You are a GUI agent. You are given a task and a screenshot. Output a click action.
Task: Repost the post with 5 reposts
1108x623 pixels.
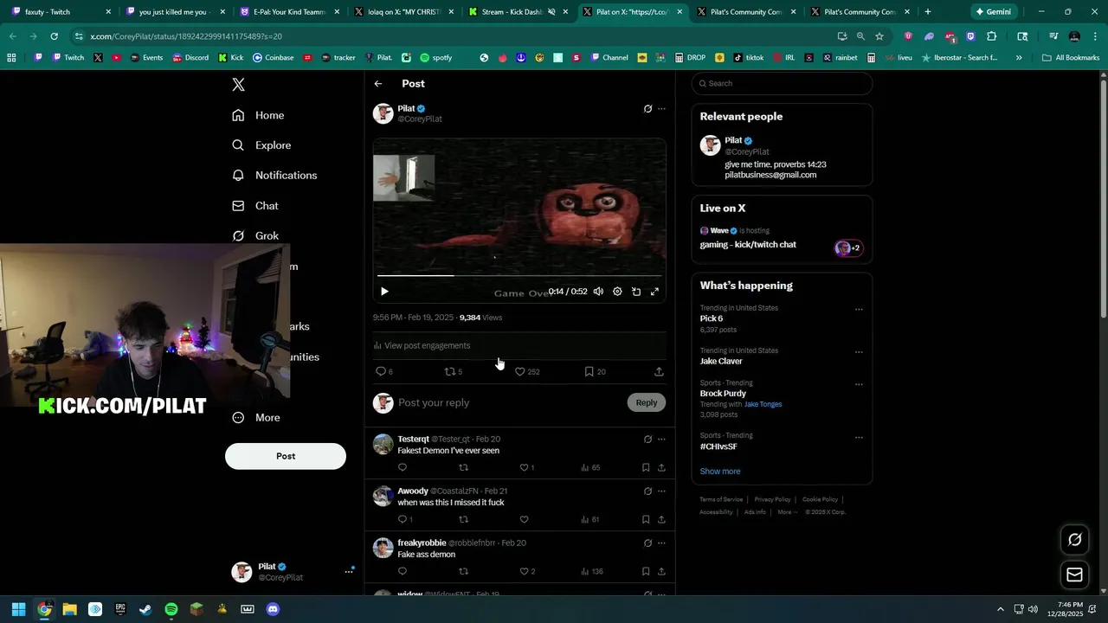pos(454,371)
